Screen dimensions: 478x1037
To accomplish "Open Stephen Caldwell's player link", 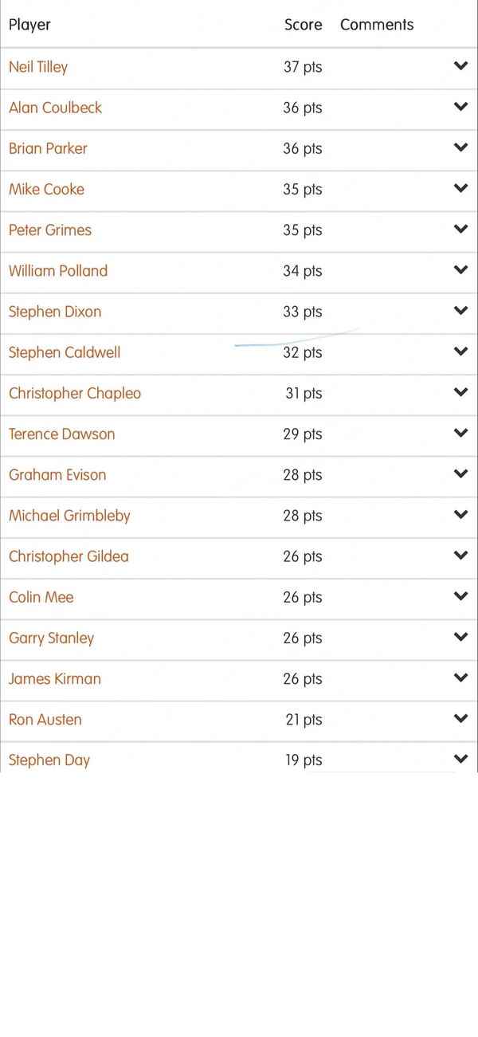I will click(65, 352).
